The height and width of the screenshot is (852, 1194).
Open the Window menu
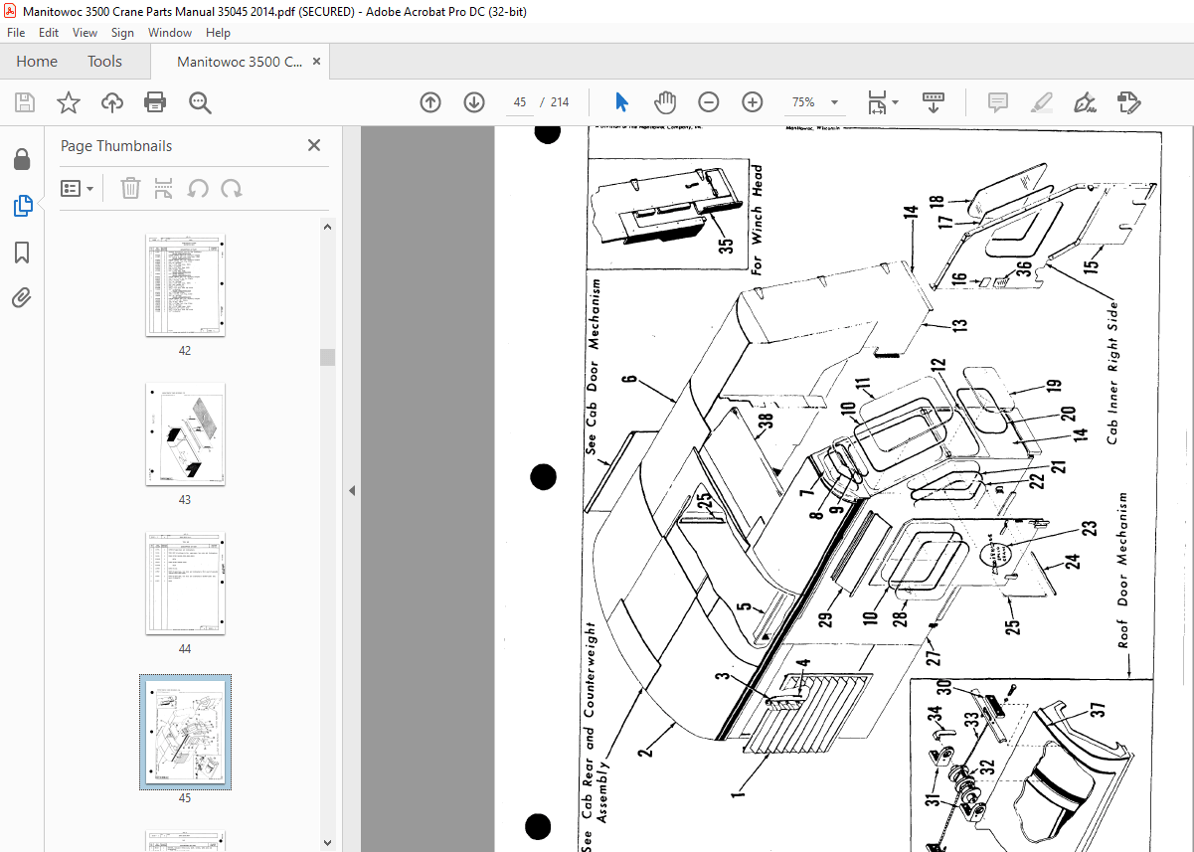tap(170, 32)
